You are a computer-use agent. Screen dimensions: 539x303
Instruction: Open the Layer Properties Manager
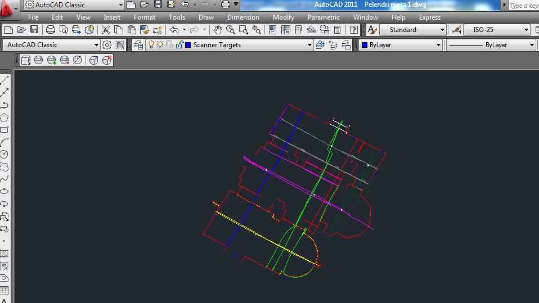point(138,45)
